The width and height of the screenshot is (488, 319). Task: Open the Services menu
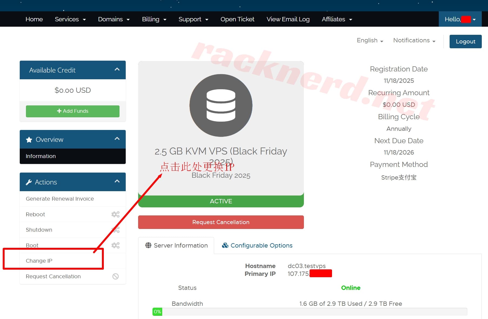(70, 19)
